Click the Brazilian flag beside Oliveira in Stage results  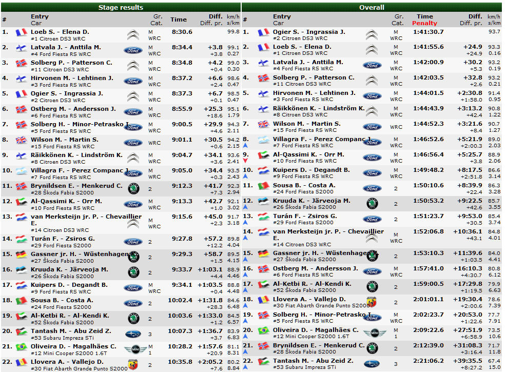click(21, 347)
